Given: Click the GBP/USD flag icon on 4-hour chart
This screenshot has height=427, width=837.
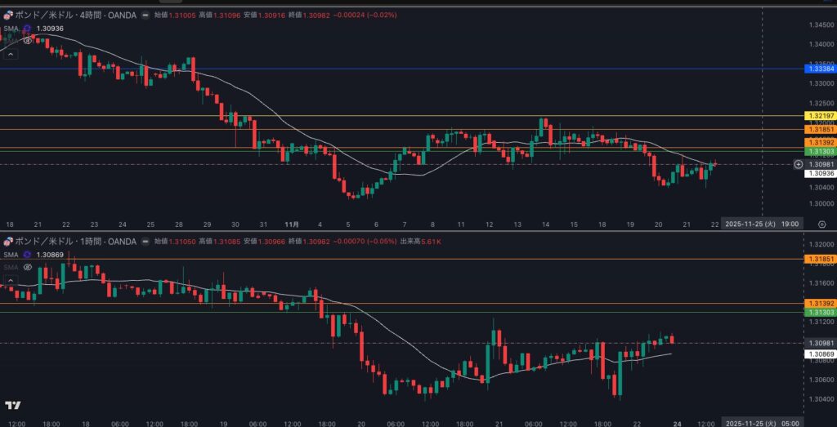Looking at the screenshot, I should click(x=8, y=15).
